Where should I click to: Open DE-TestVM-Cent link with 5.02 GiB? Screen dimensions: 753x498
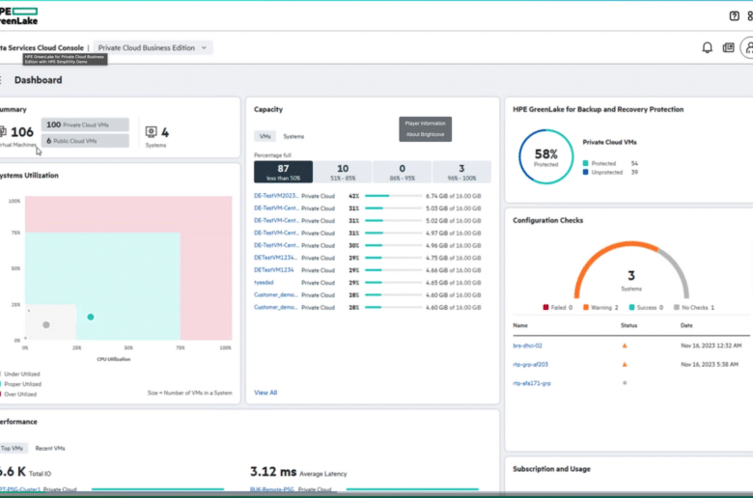coord(276,221)
